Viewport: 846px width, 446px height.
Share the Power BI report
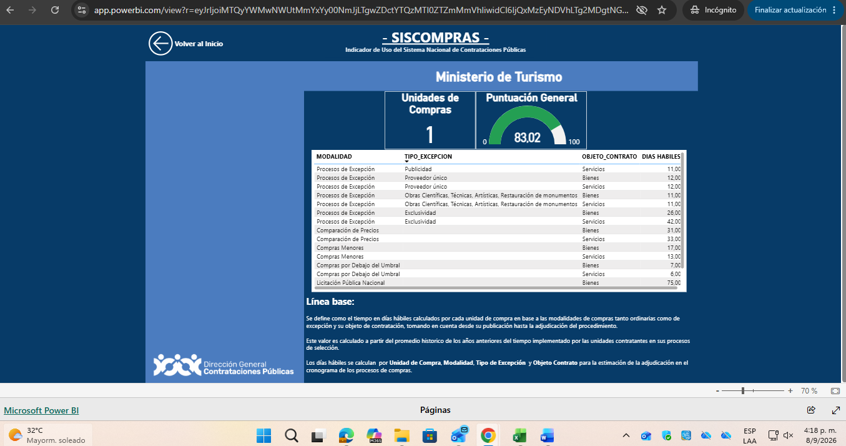[x=811, y=410]
